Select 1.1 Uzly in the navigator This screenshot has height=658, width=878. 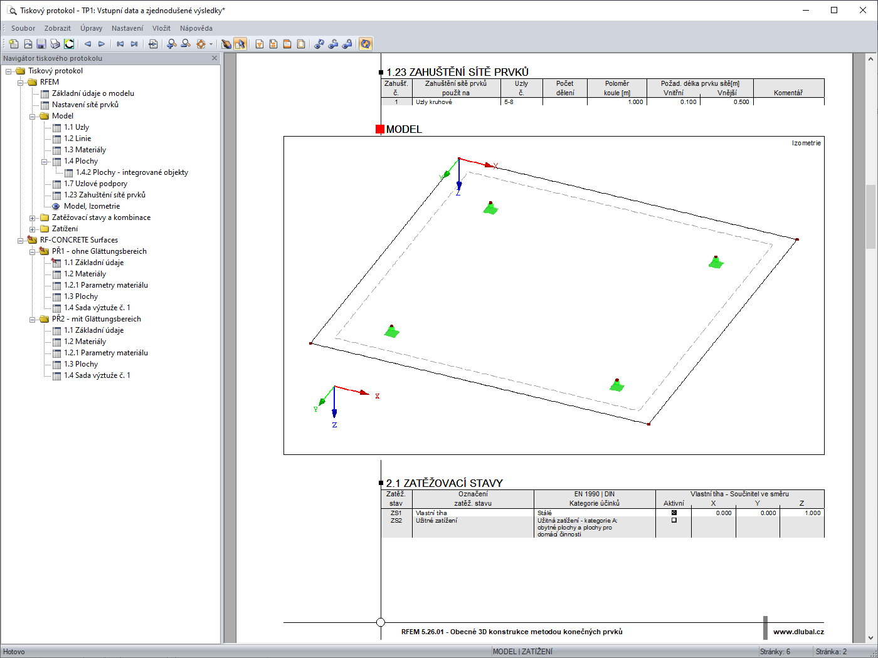click(x=77, y=127)
